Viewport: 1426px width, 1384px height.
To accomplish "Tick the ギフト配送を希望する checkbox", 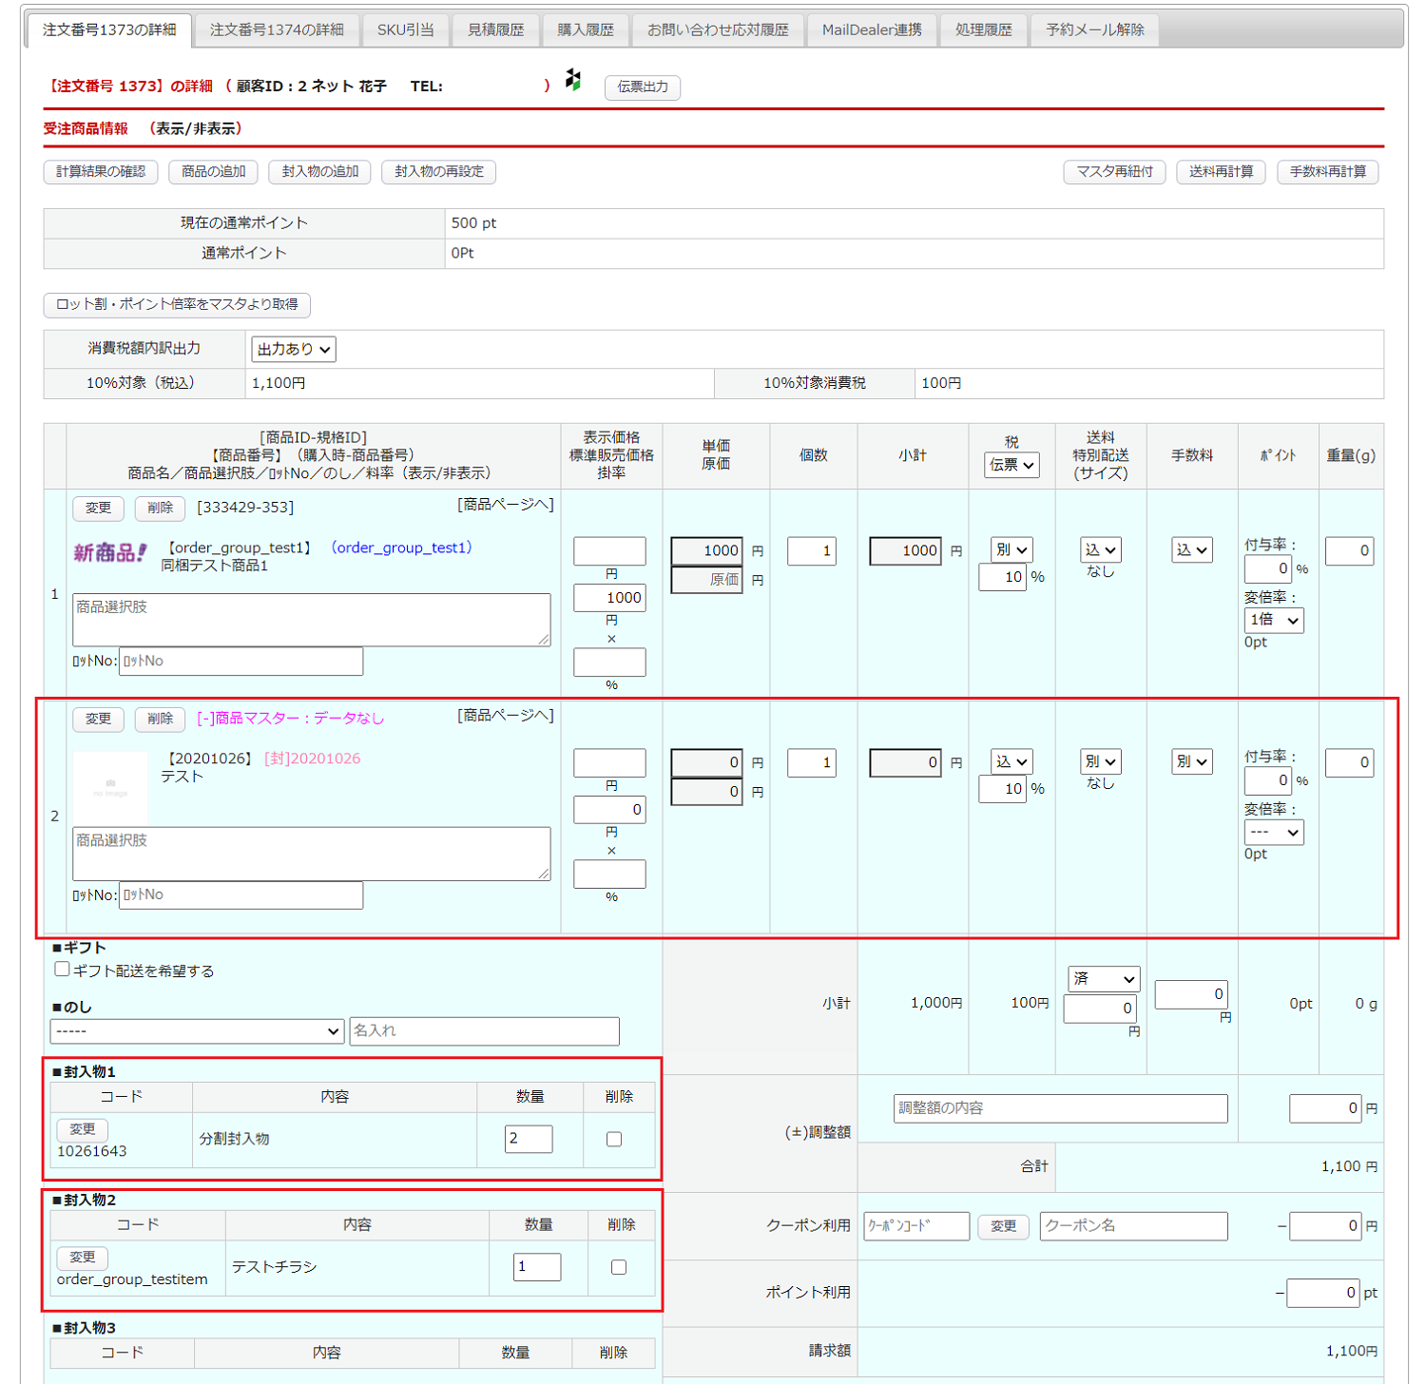I will tap(63, 970).
